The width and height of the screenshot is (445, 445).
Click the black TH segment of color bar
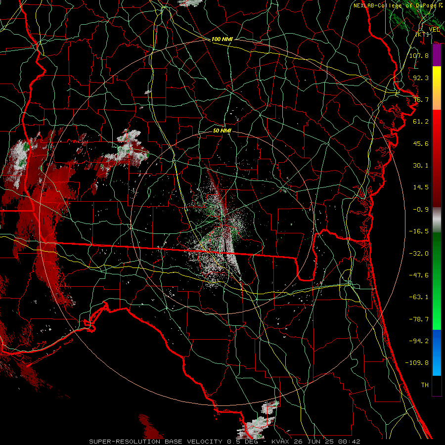click(437, 385)
